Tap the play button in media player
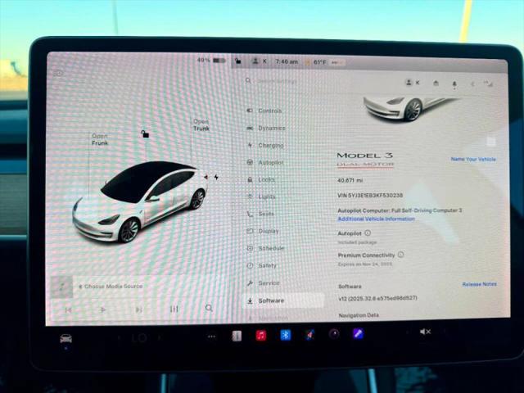524x393 pixels. [103, 309]
